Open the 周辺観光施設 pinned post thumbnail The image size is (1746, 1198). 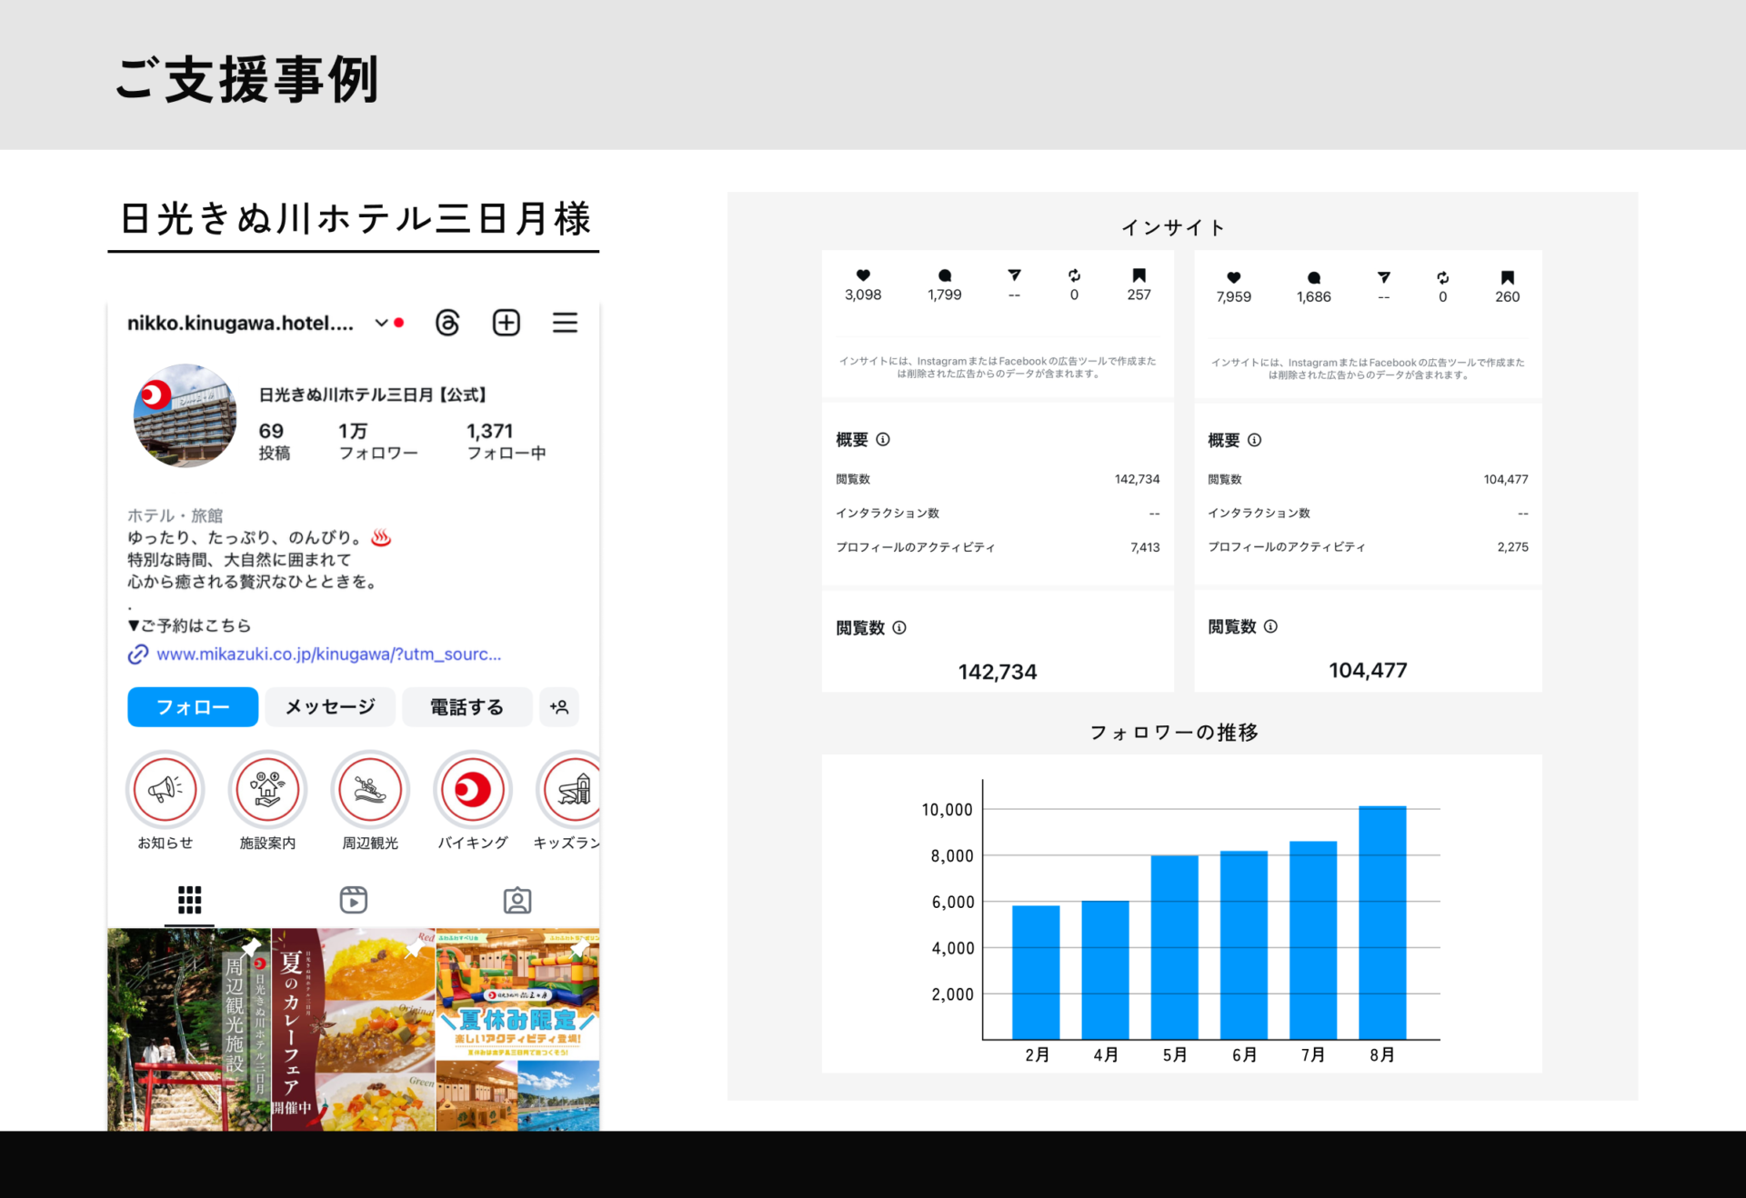(x=189, y=1029)
